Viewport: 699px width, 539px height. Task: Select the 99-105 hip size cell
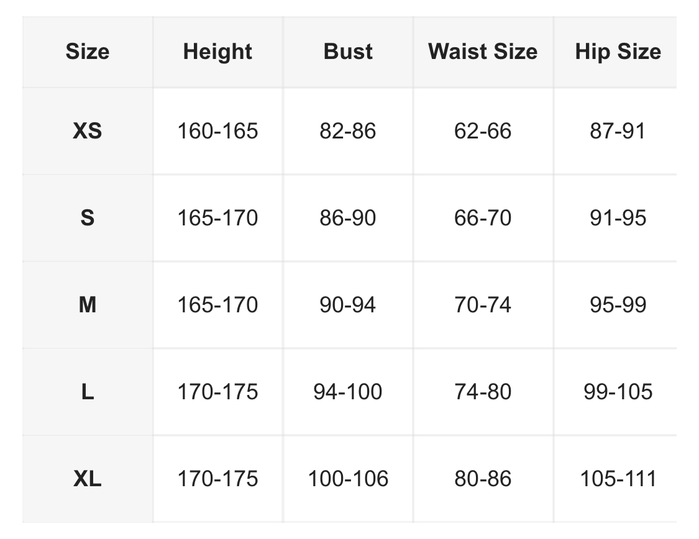click(x=618, y=392)
